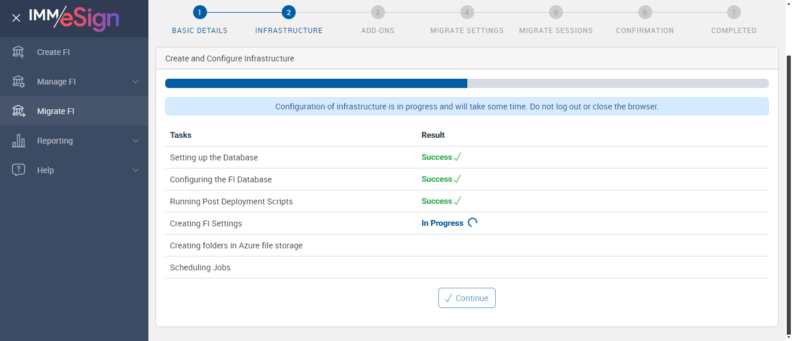The width and height of the screenshot is (792, 341).
Task: Click Success result for Post Deployment Scripts
Action: (x=441, y=201)
